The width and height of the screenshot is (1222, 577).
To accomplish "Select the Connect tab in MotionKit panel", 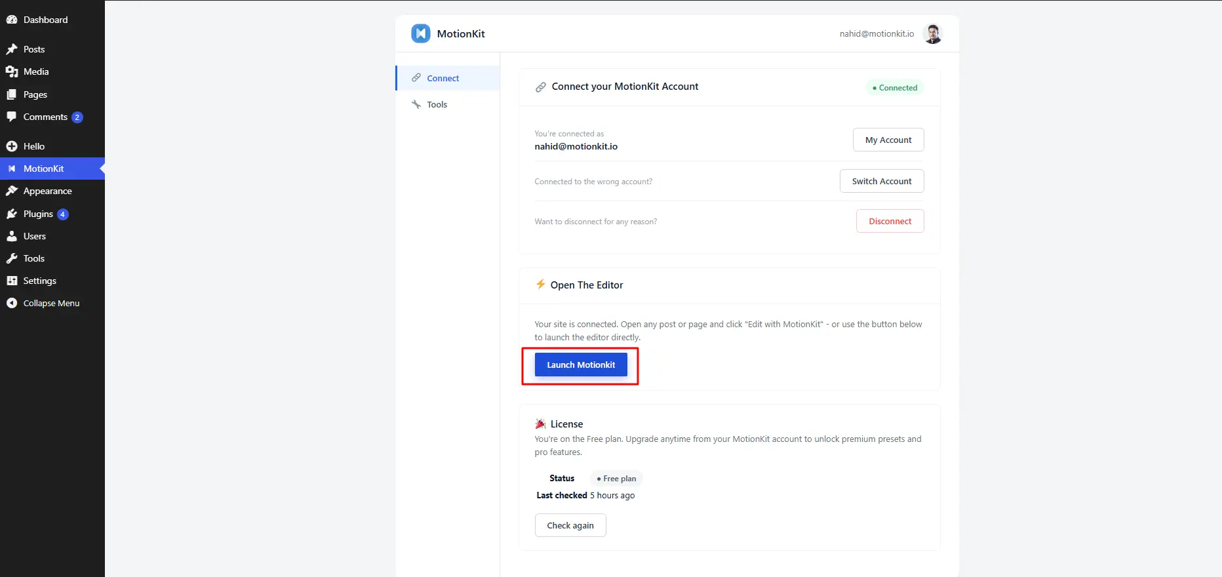I will pos(448,78).
